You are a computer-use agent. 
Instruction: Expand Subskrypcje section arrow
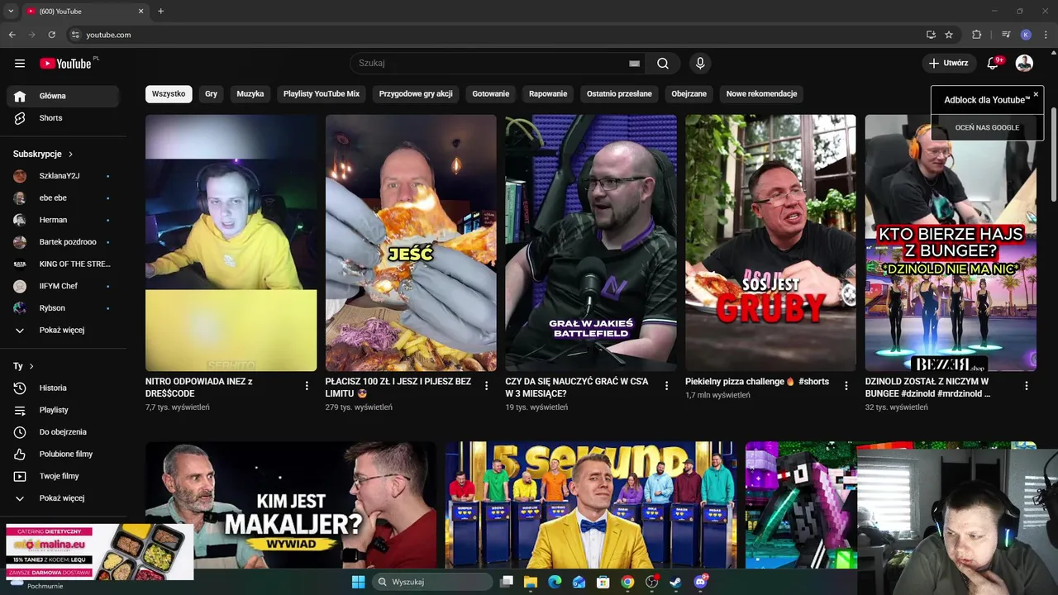70,154
